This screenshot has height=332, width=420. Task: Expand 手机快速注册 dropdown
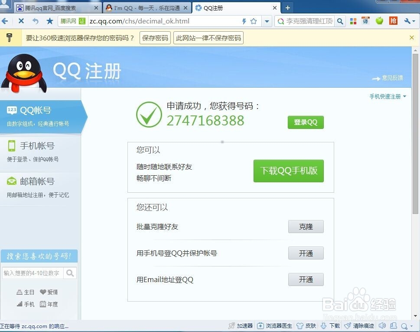point(388,96)
